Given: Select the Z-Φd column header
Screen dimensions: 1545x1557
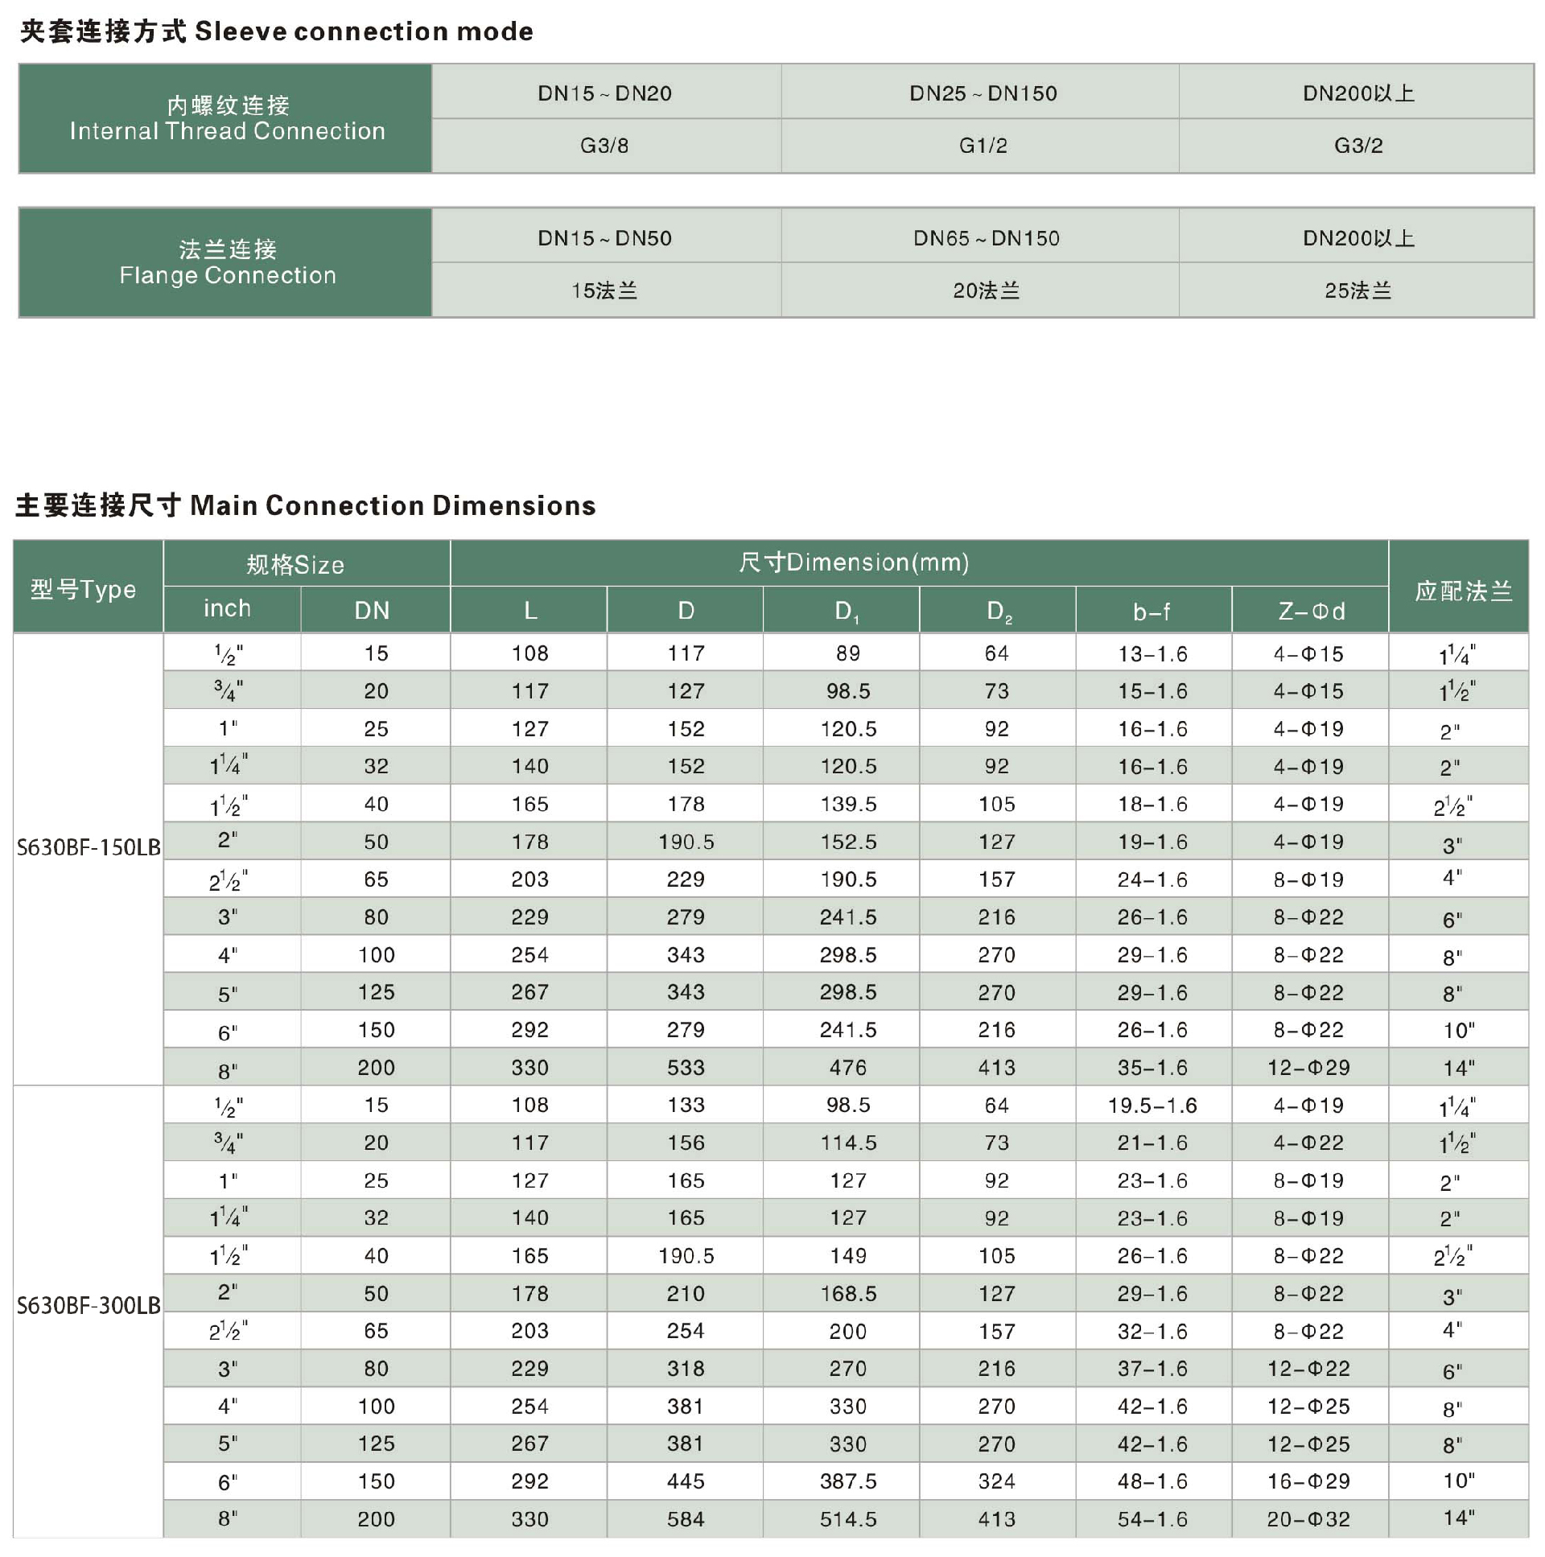Looking at the screenshot, I should point(1312,612).
